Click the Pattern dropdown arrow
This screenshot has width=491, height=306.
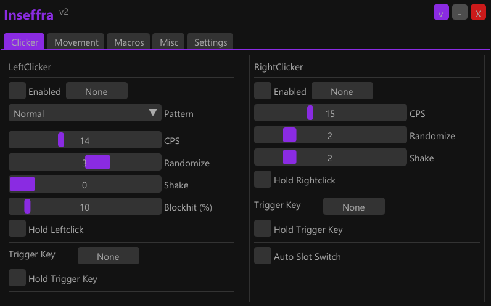click(154, 113)
